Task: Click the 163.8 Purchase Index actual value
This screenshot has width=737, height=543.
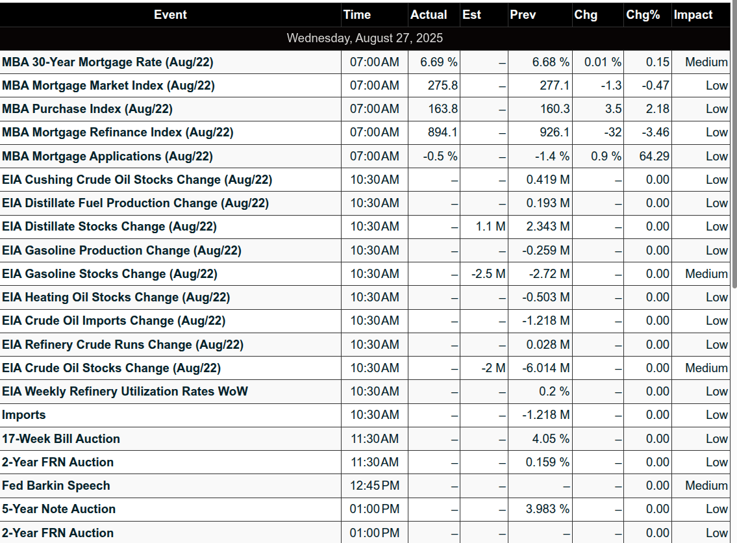Action: 442,109
